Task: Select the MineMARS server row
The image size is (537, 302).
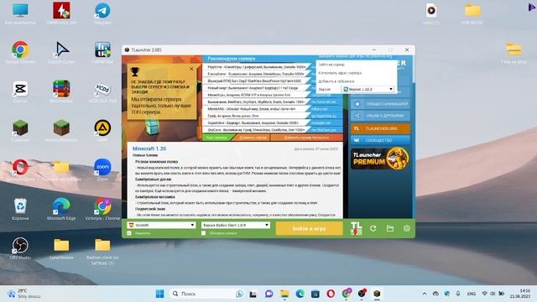Action: [x=257, y=109]
